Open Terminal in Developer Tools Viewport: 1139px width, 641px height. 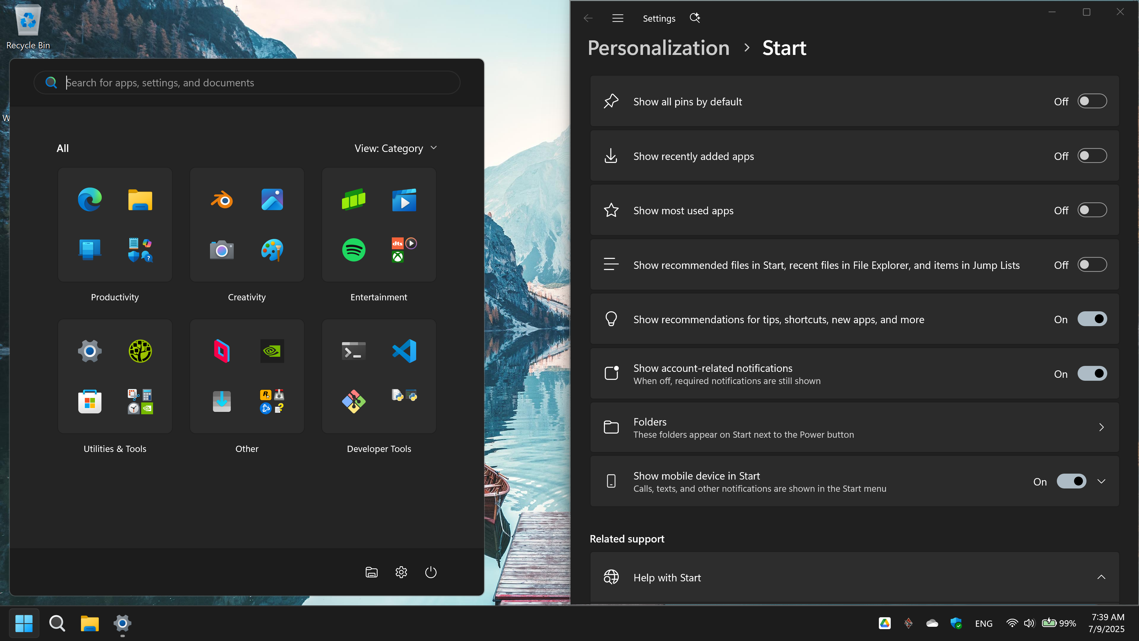point(354,351)
